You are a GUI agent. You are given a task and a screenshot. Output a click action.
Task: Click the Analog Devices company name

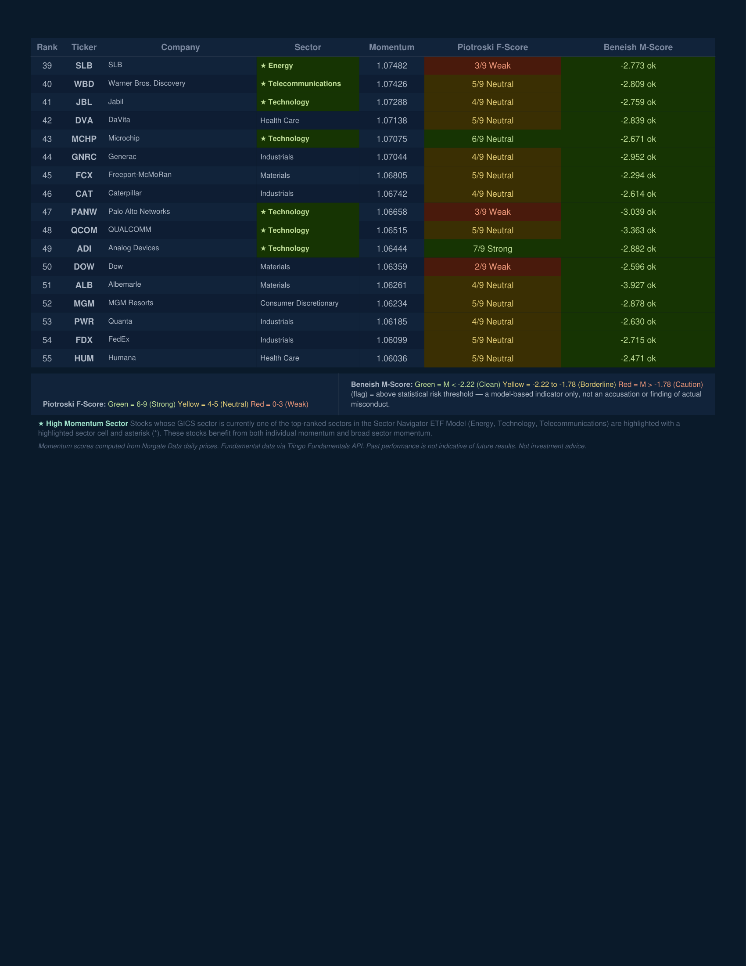pos(133,248)
